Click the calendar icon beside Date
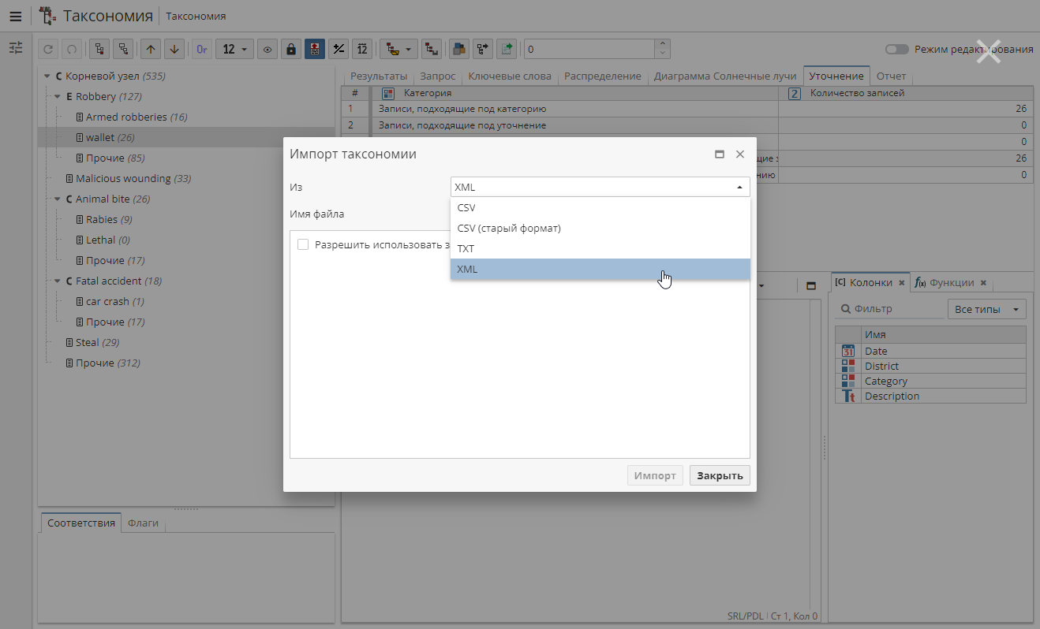1040x629 pixels. (x=848, y=351)
